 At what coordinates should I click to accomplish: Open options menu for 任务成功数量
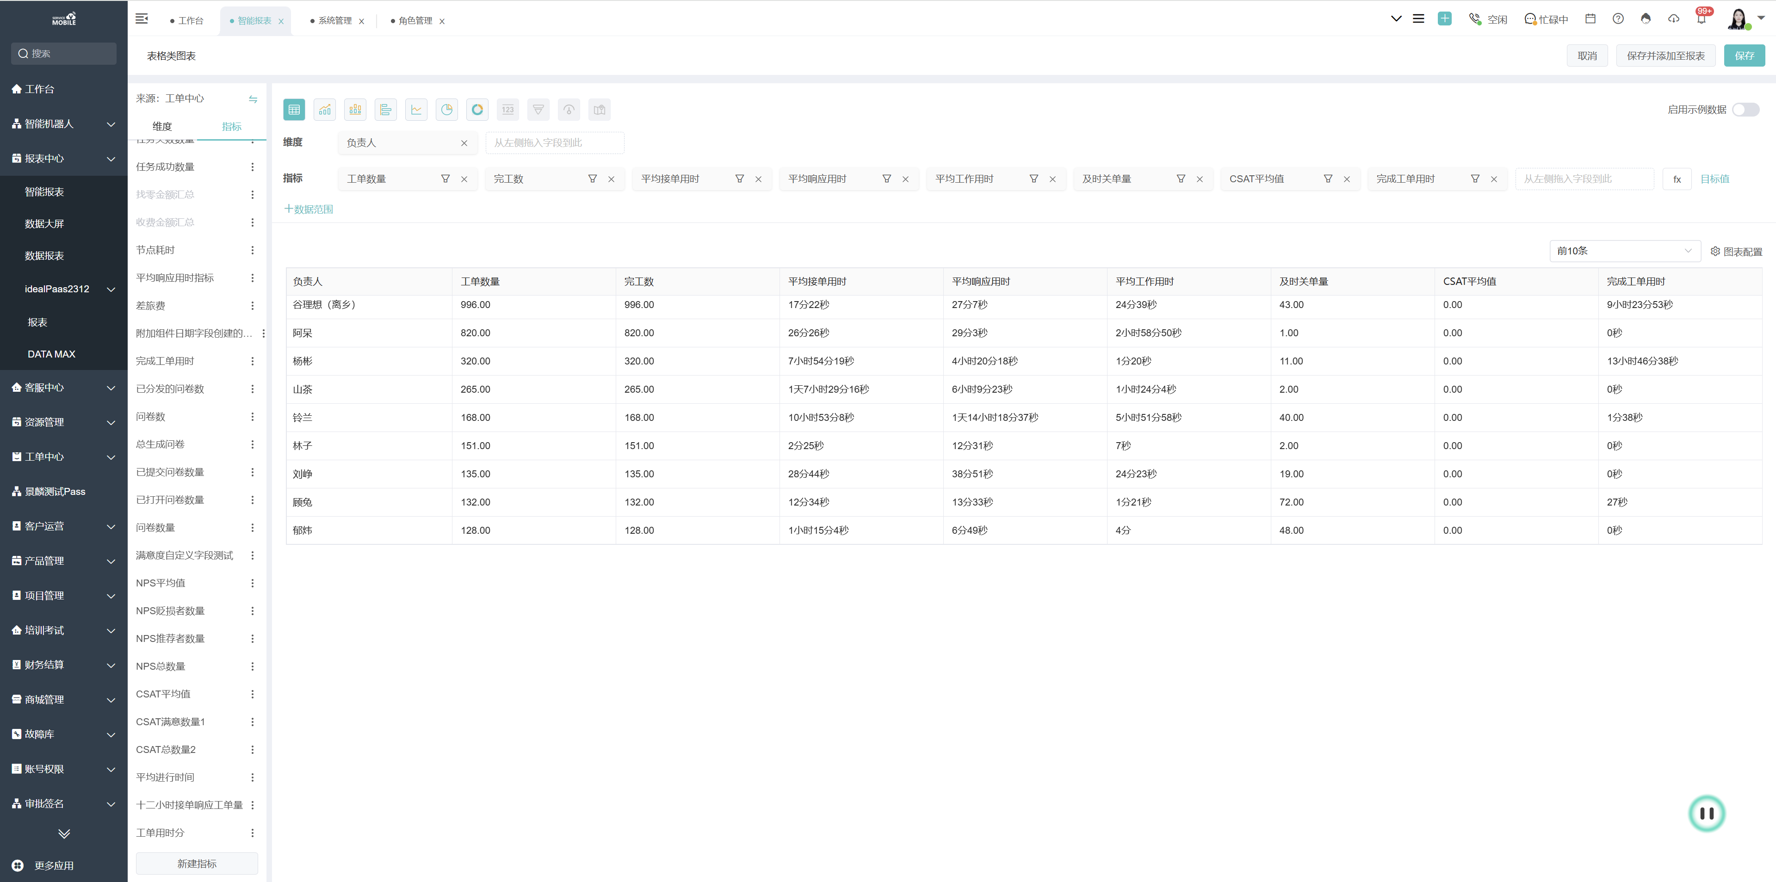pos(252,167)
